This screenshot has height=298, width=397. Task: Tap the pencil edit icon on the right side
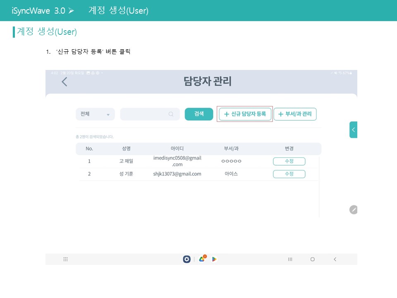[353, 210]
